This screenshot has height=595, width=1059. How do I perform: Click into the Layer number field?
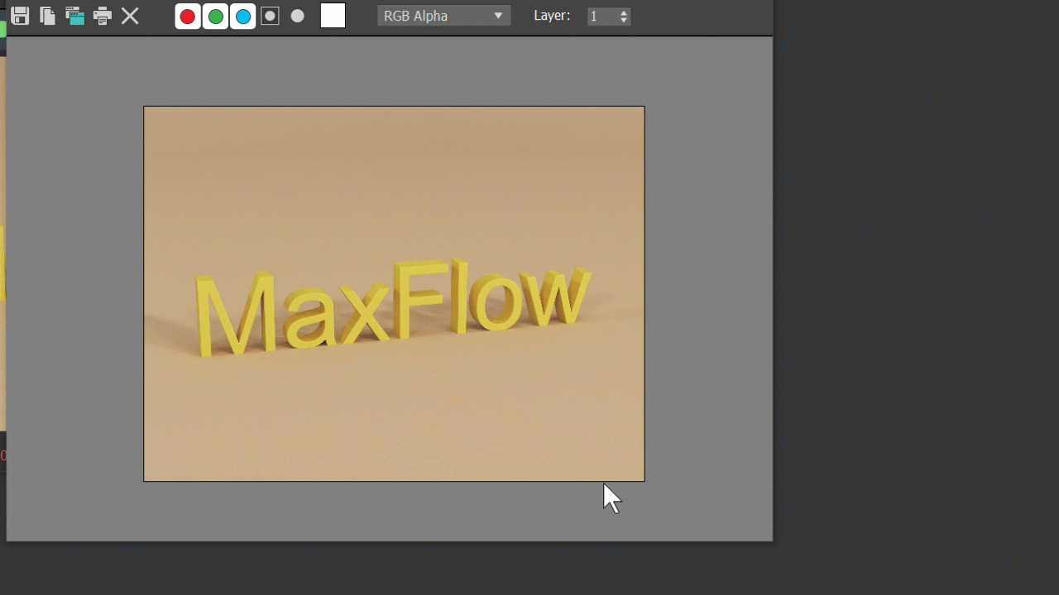point(601,17)
